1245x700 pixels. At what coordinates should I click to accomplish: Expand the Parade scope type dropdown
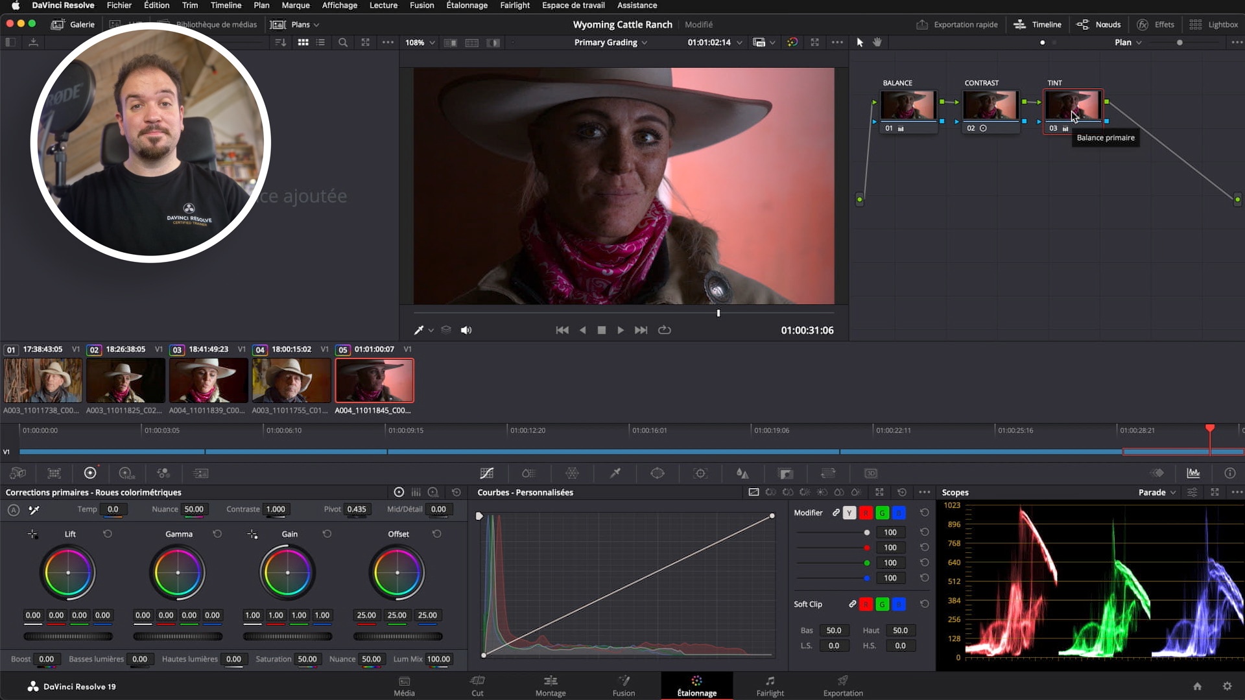(x=1157, y=493)
